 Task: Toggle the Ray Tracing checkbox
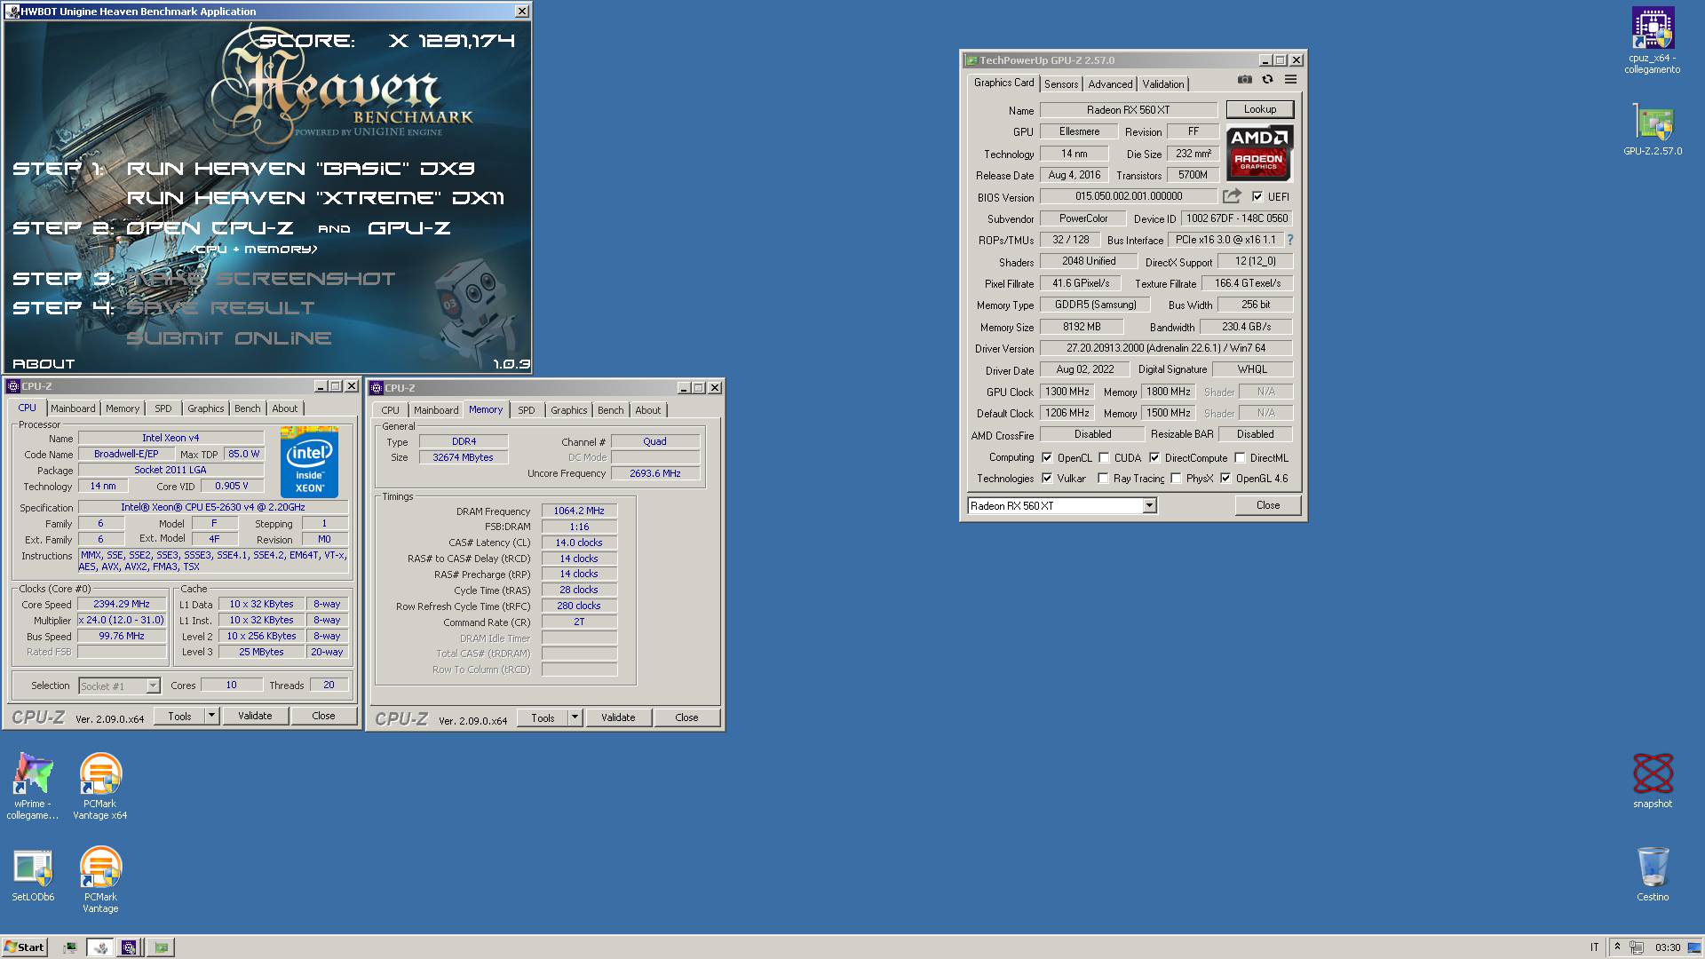(1103, 479)
